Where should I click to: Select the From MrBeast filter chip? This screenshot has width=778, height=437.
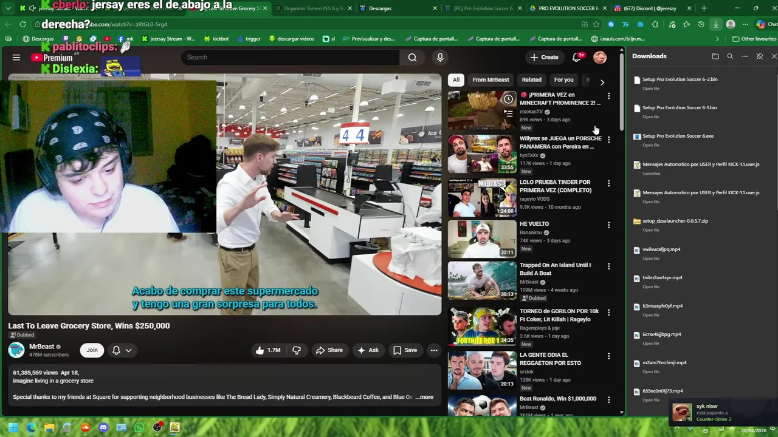[491, 80]
